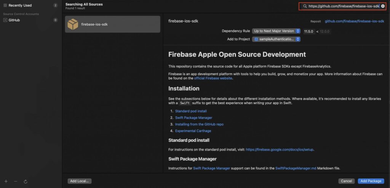
Task: Select the GitHub source control account
Action: coord(14,20)
